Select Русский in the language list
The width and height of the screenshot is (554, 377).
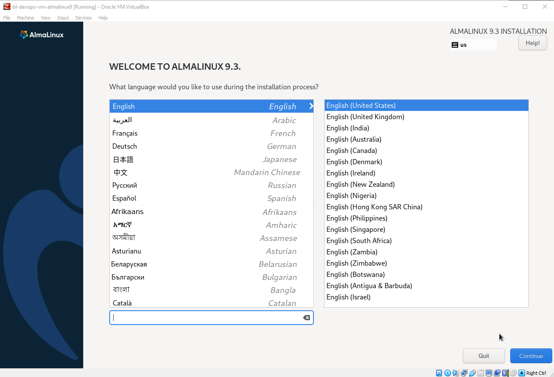pyautogui.click(x=212, y=185)
